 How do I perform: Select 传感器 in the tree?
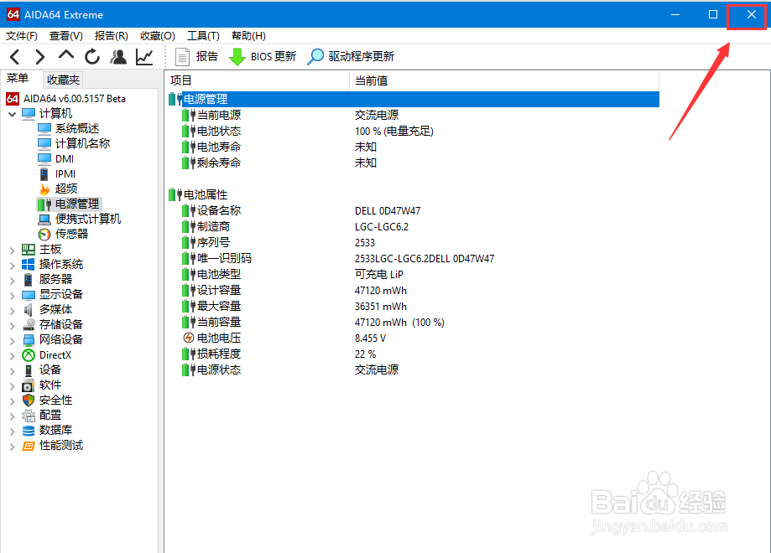(x=71, y=235)
